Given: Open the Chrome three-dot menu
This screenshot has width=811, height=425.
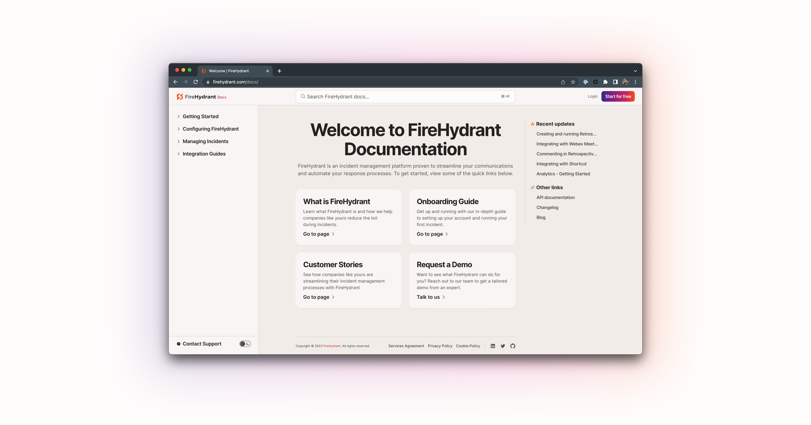Looking at the screenshot, I should point(635,82).
